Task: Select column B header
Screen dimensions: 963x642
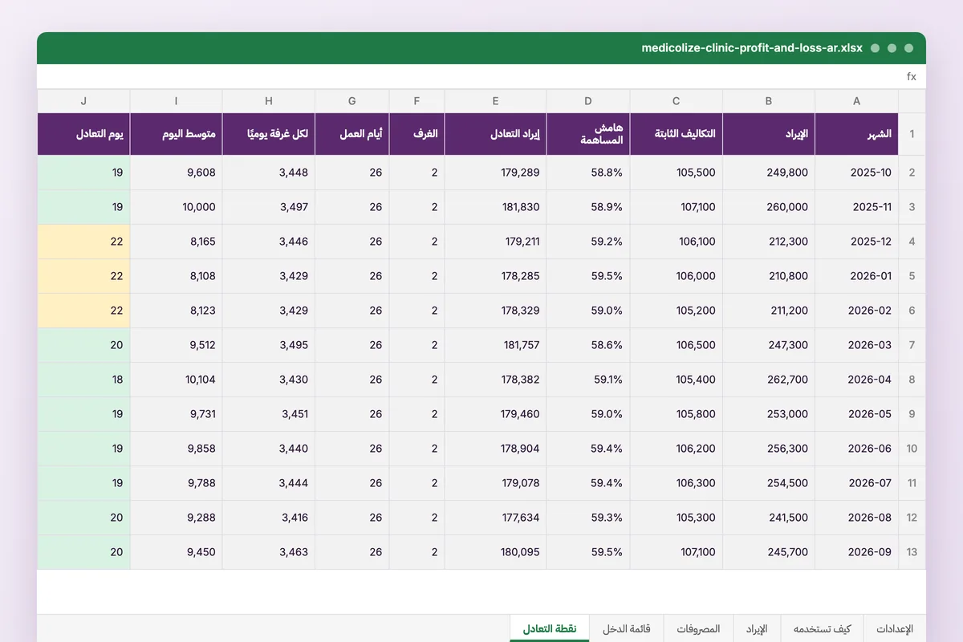Action: tap(769, 101)
